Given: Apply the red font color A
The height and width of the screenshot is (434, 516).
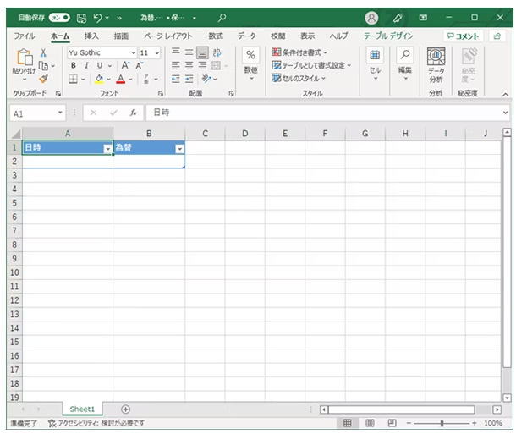Looking at the screenshot, I should (x=121, y=79).
